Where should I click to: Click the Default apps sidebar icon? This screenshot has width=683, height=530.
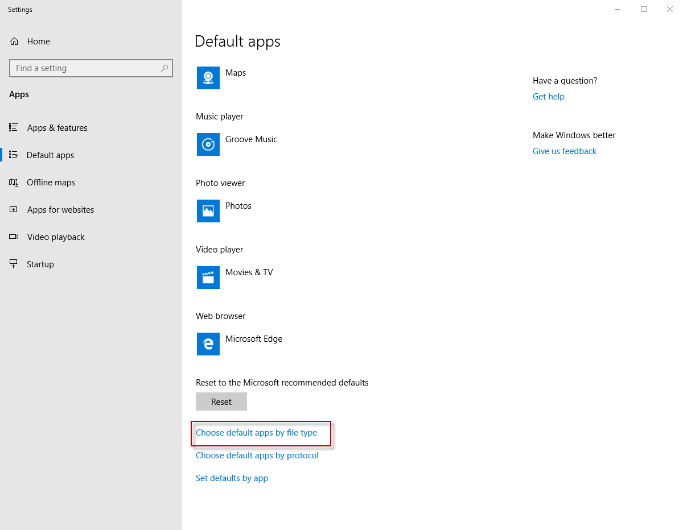14,155
